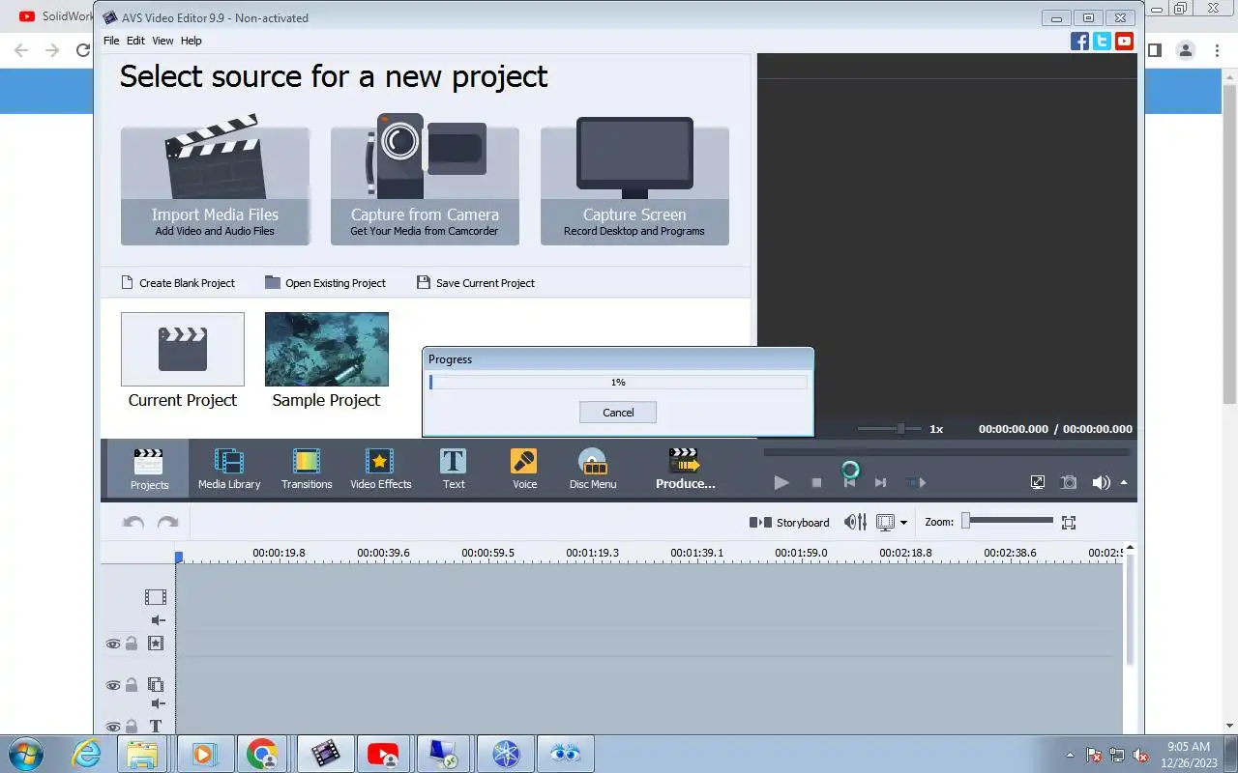Screen dimensions: 1238x773
Task: Open the Edit menu
Action: (135, 41)
